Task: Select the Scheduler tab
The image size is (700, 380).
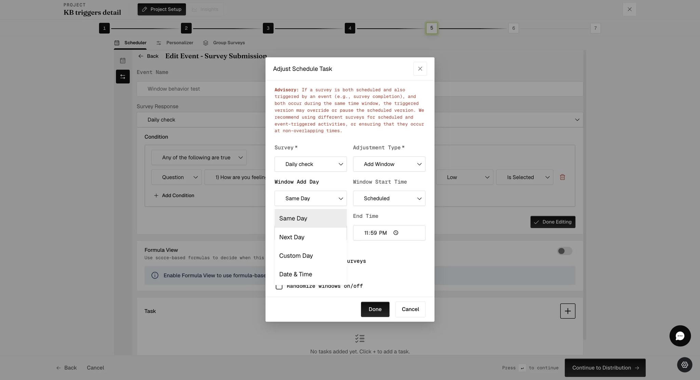Action: point(130,43)
